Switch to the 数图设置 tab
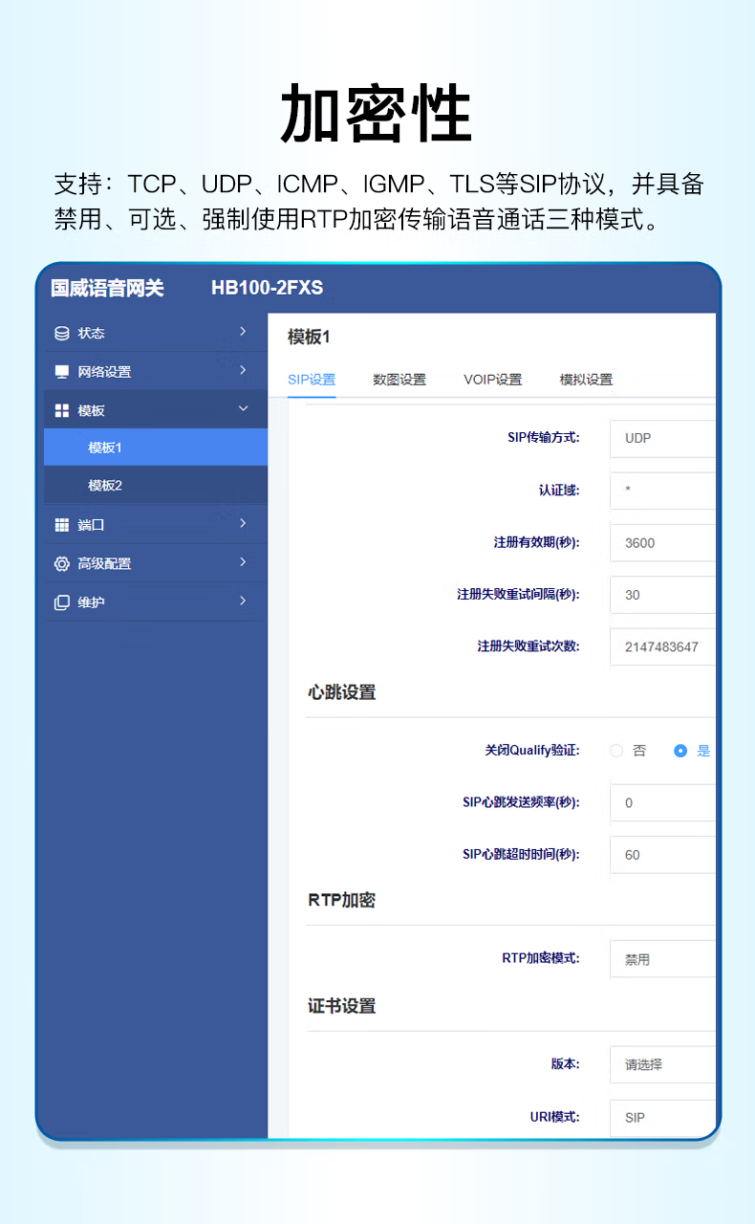The width and height of the screenshot is (755, 1224). click(x=399, y=380)
